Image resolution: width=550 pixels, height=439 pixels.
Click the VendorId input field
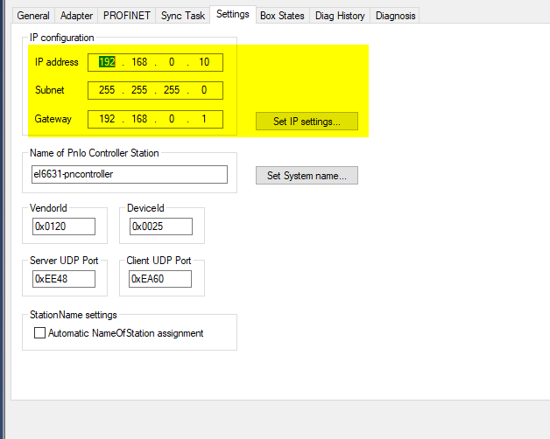pos(63,226)
